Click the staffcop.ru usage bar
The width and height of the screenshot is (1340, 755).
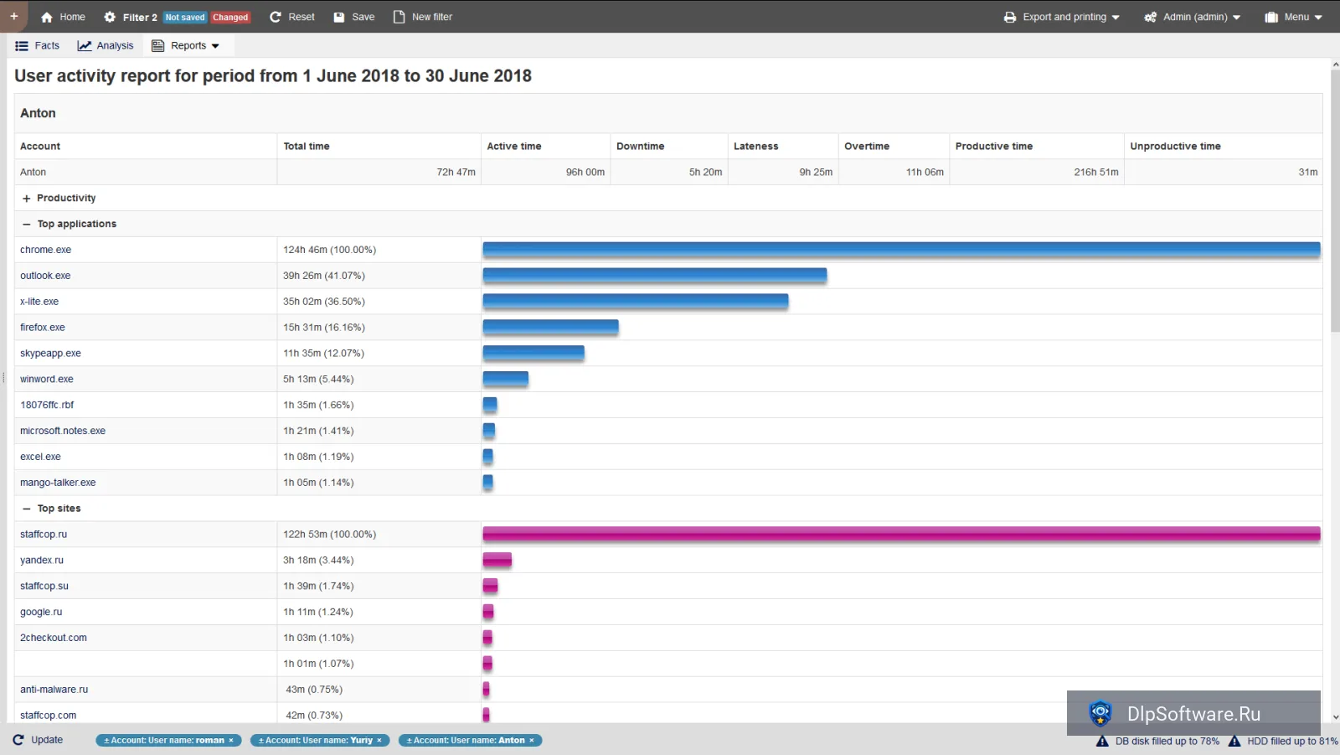click(901, 534)
